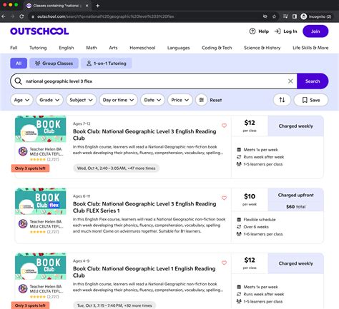Viewport: 339px width, 309px height.
Task: Click teacher avatar on Level 1 Reading Club
Action: 23,288
